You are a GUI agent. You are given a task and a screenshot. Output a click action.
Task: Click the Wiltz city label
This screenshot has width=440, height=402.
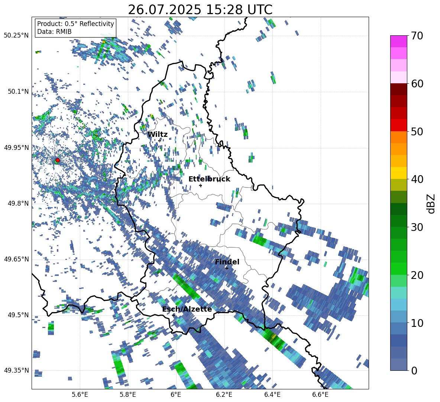click(158, 135)
